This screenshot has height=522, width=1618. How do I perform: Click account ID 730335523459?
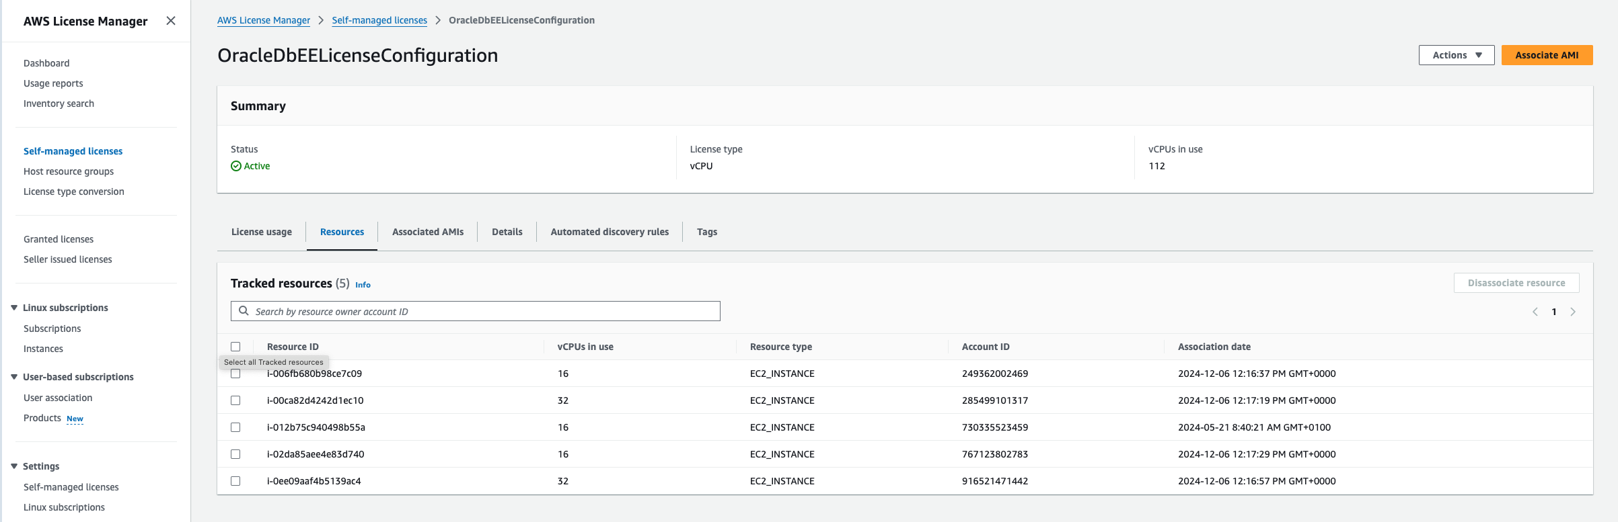(x=995, y=427)
